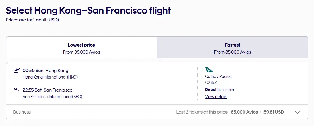Viewport: 314px width, 126px height.
Task: Click the Direct 13 h 5 min duration
Action: coord(220,90)
